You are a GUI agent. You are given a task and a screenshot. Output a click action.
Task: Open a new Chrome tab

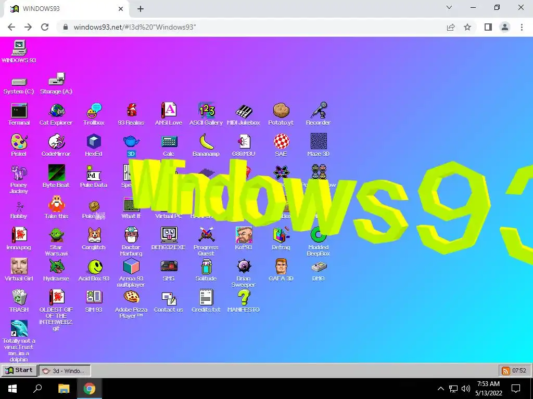[141, 9]
